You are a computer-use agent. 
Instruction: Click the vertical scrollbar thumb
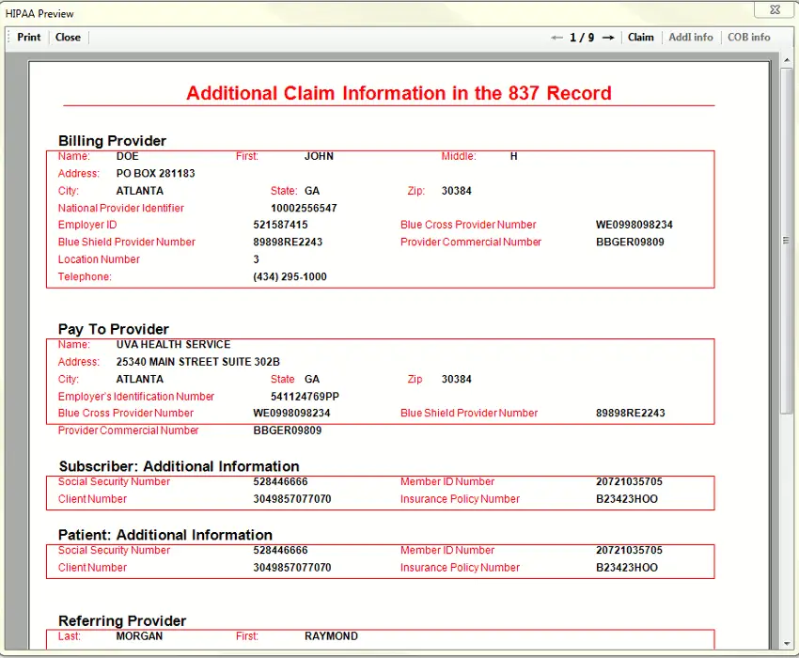coord(788,241)
